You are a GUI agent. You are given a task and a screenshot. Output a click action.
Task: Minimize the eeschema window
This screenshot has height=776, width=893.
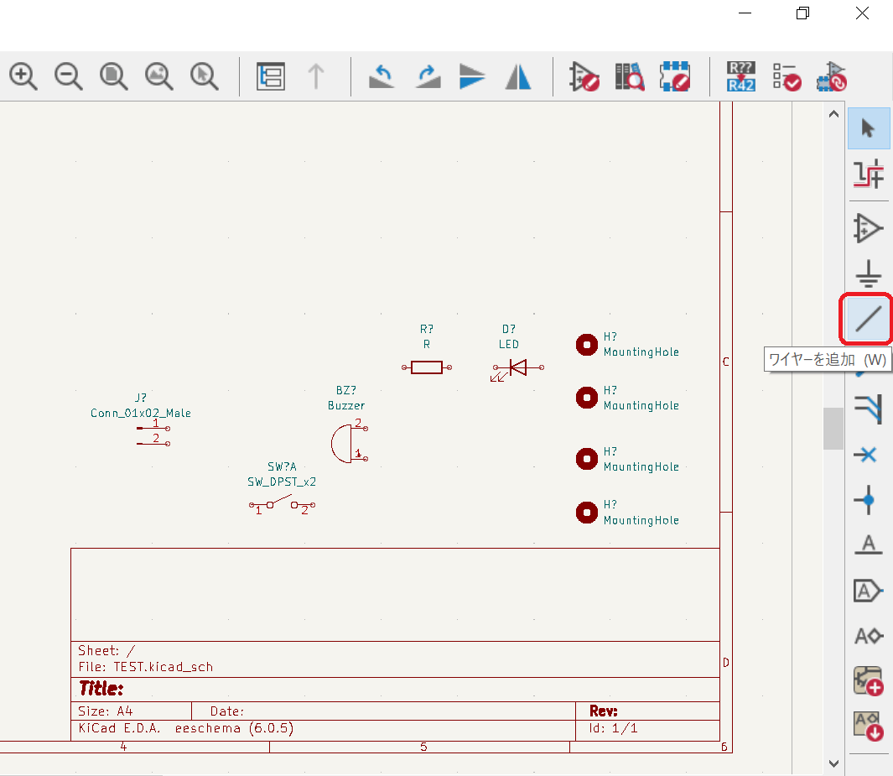tap(745, 13)
